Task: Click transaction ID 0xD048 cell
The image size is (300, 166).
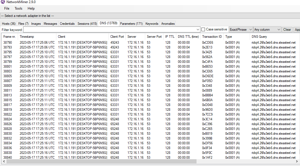Action: [208, 105]
